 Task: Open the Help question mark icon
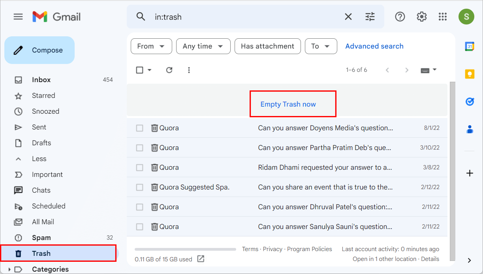coord(400,17)
